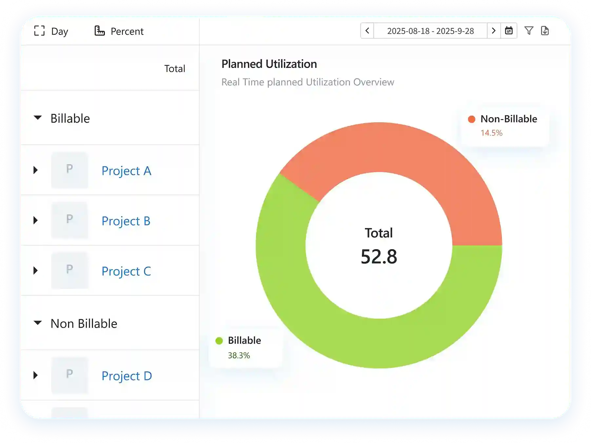Click Project A avatar thumbnail

pos(69,170)
